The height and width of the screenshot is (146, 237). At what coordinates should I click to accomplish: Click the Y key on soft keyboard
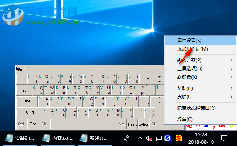pos(94,90)
